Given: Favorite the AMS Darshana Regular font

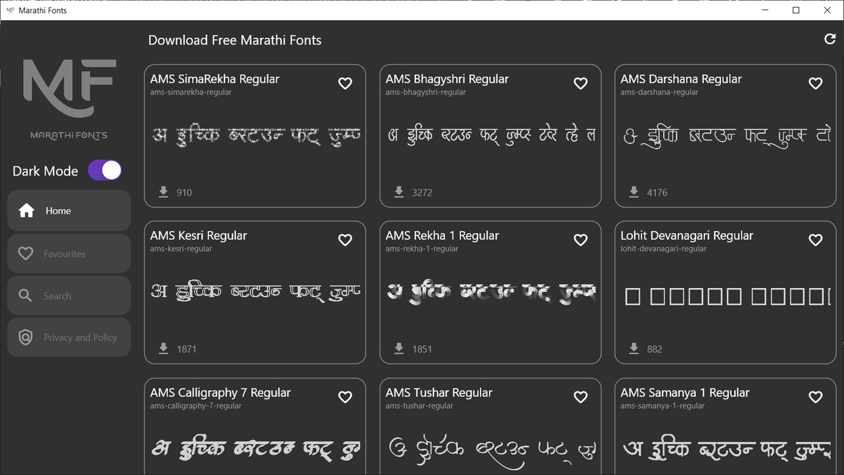Looking at the screenshot, I should pyautogui.click(x=815, y=83).
